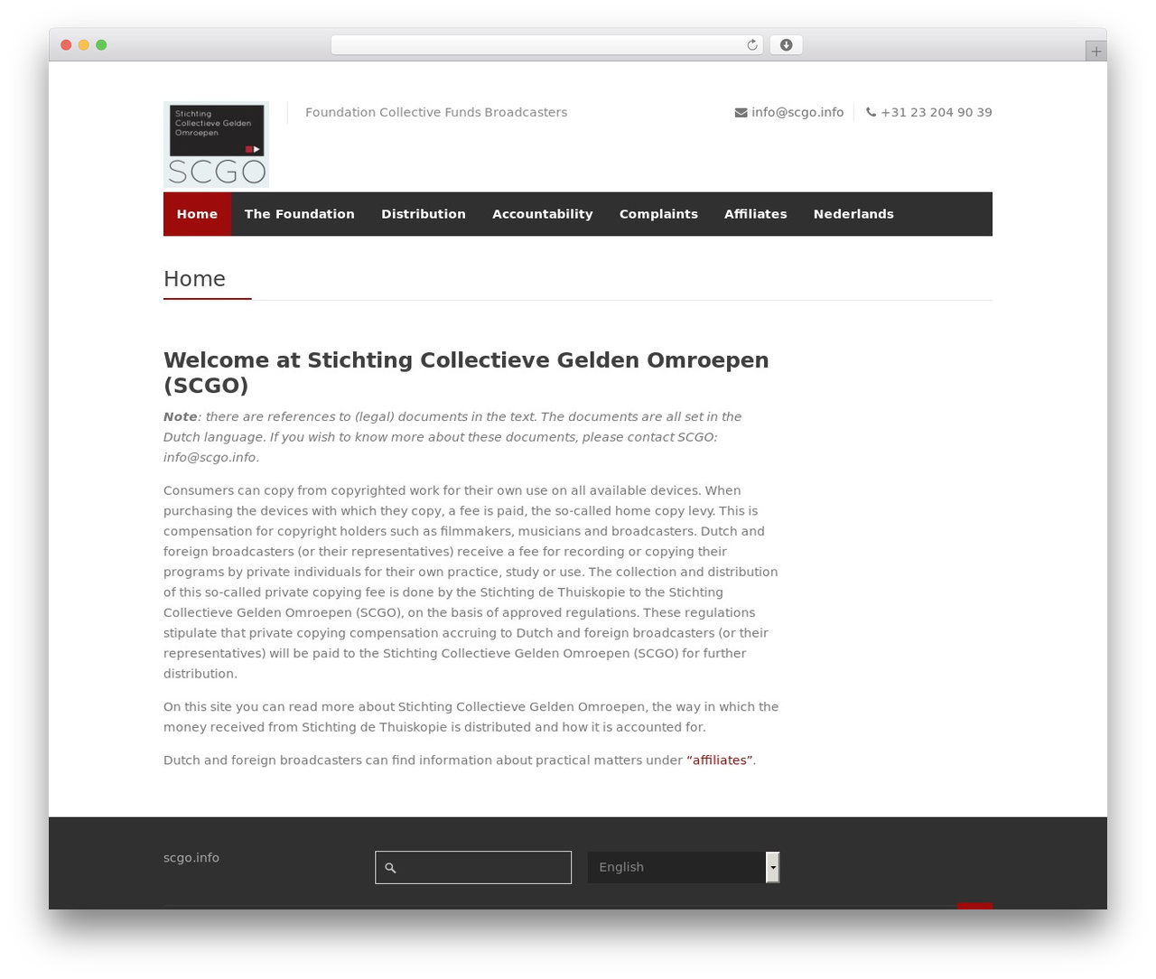Switch to the Nederlands menu item
Image resolution: width=1156 pixels, height=979 pixels.
coord(853,214)
